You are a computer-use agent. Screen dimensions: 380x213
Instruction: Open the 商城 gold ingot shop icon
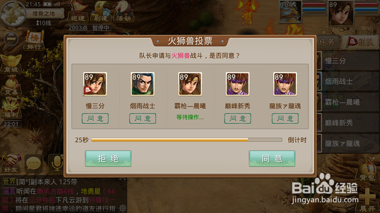[x=11, y=64]
